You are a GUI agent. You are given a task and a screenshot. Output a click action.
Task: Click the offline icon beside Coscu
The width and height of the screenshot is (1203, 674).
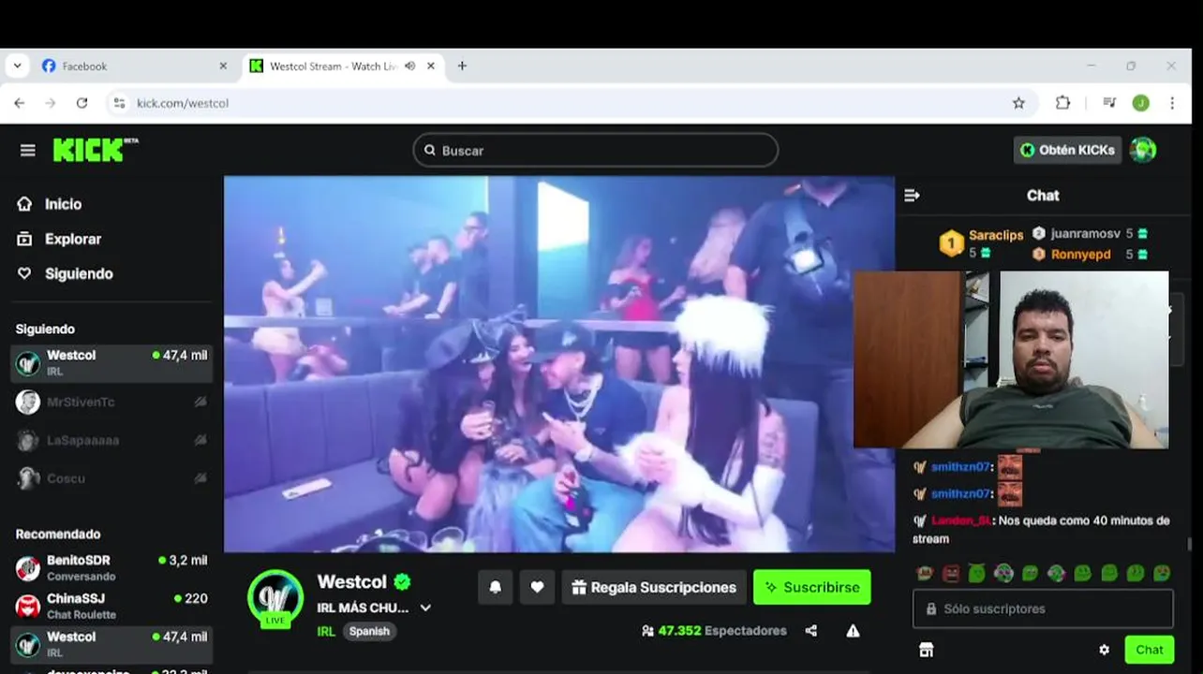[200, 478]
